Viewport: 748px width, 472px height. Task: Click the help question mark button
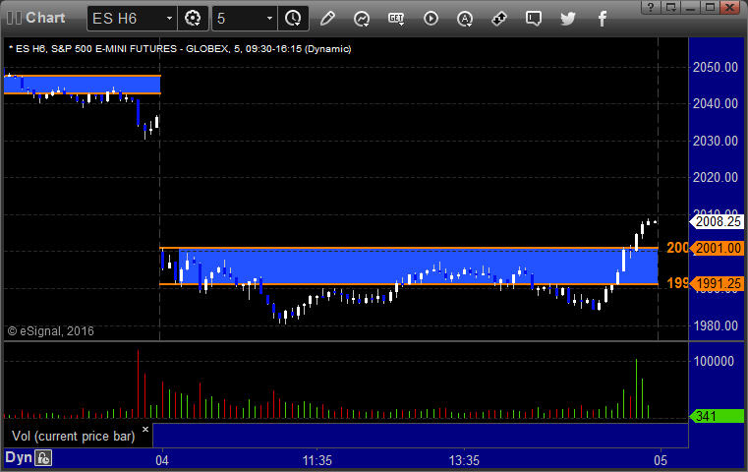click(651, 7)
